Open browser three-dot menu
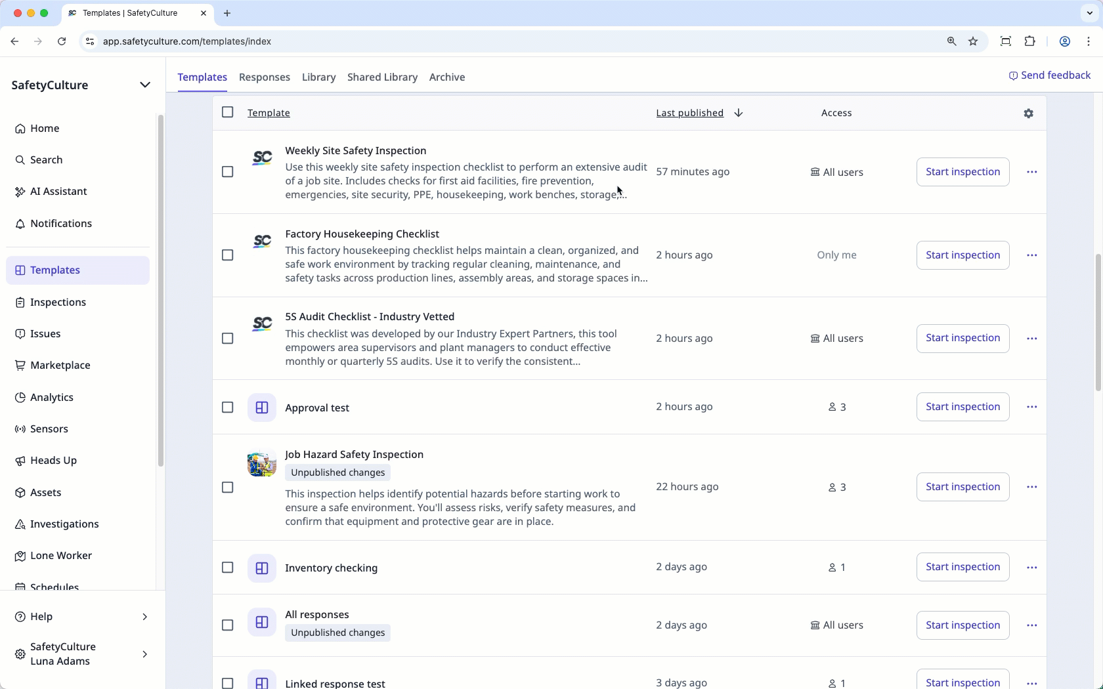 1089,41
